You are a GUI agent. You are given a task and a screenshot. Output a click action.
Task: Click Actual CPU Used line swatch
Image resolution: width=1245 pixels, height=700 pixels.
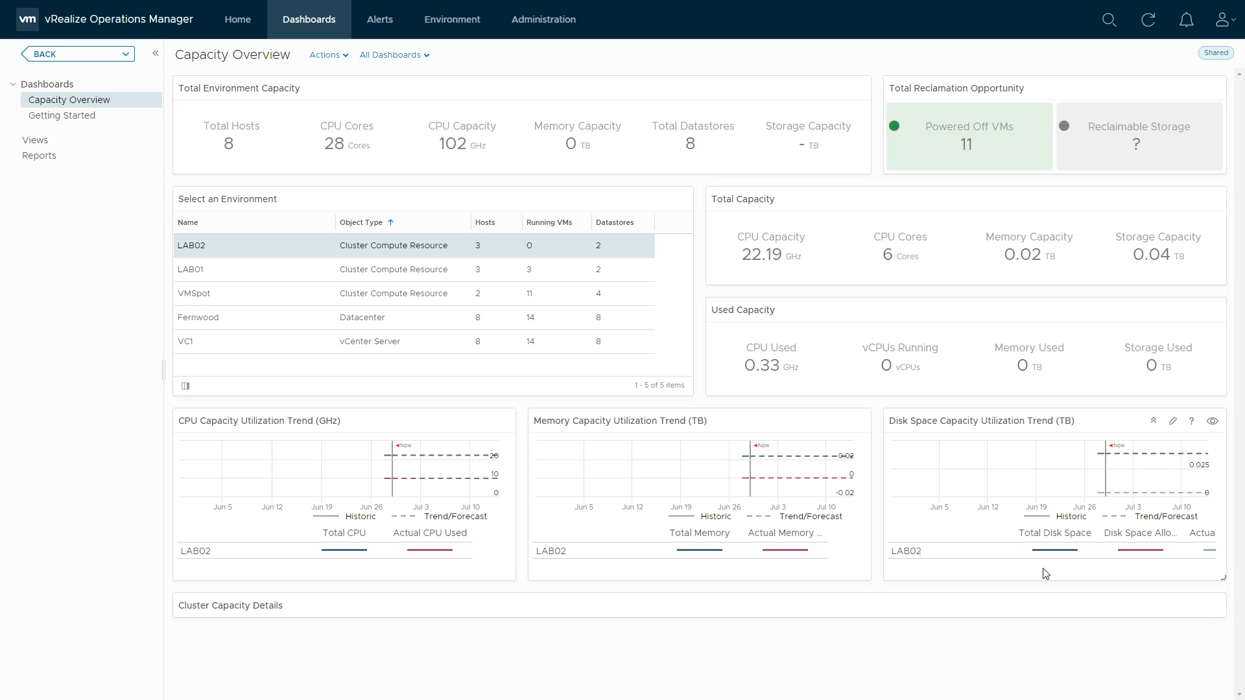coord(430,550)
